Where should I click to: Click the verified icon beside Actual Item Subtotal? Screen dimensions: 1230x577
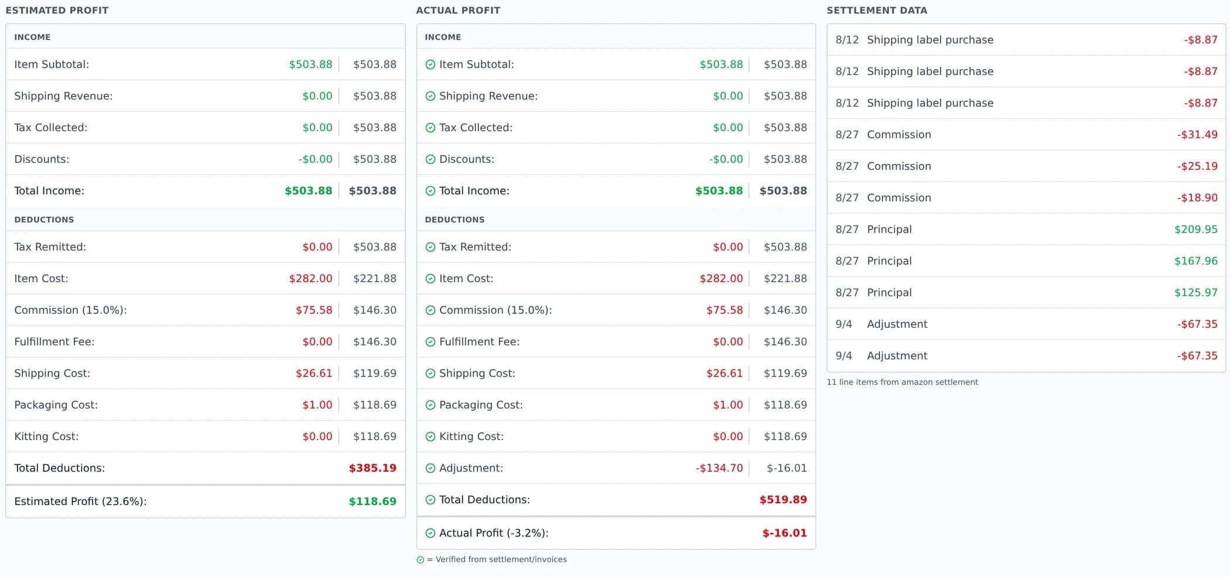[x=430, y=65]
